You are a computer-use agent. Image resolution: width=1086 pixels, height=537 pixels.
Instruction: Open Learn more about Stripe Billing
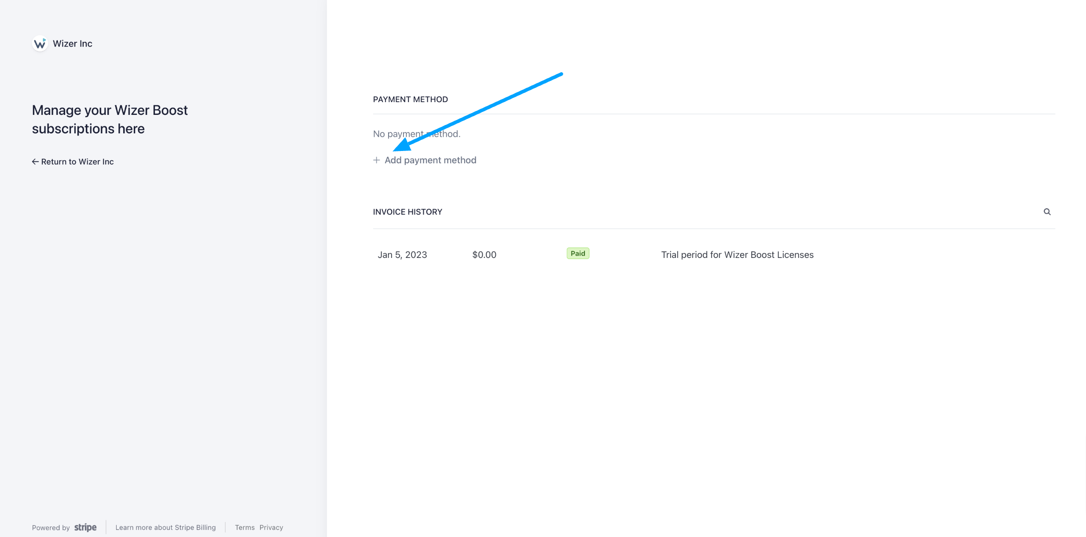(165, 527)
